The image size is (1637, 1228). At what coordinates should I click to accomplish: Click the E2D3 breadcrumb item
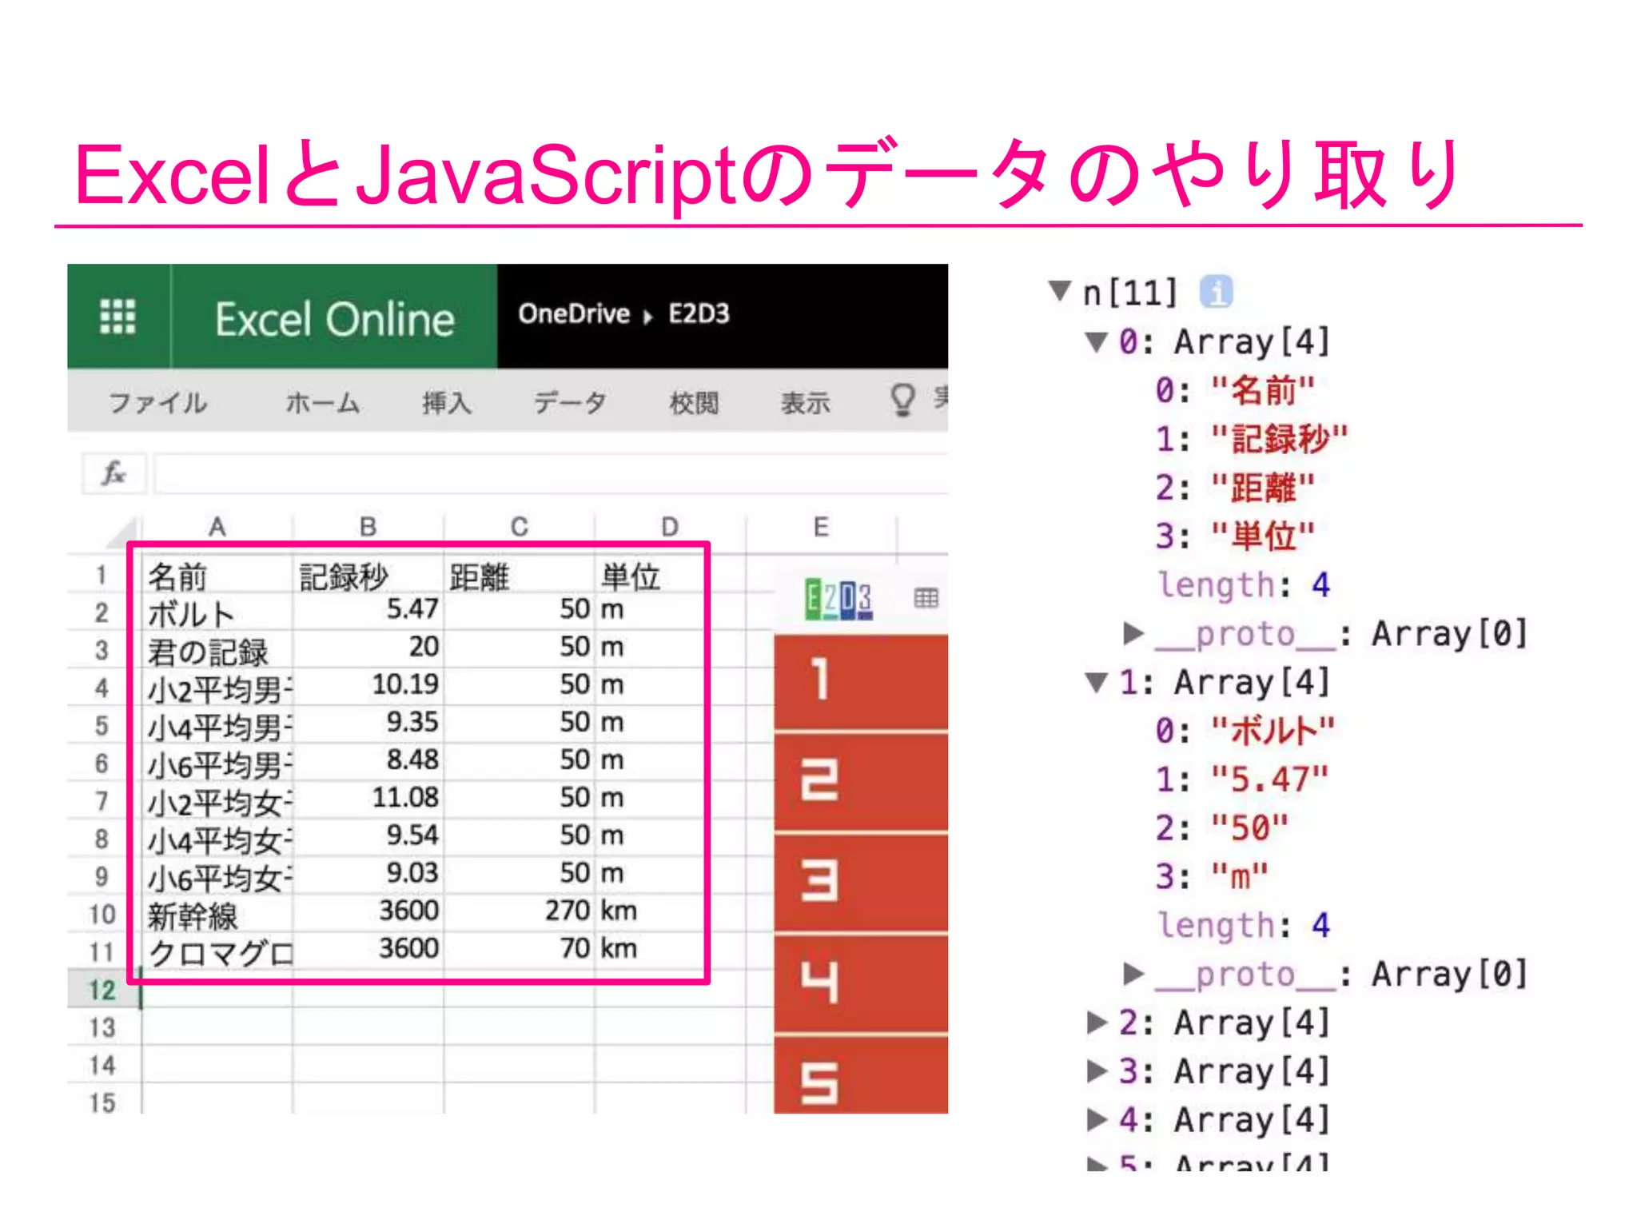click(x=699, y=313)
